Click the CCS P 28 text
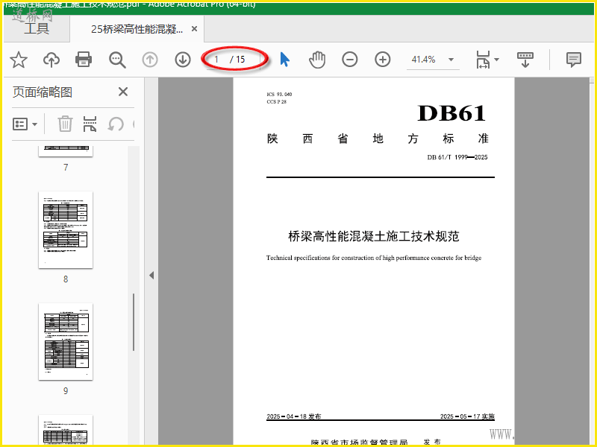The width and height of the screenshot is (597, 447). point(276,102)
